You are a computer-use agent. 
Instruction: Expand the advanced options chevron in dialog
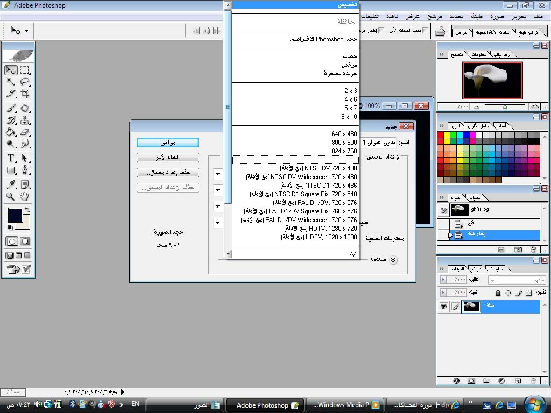click(x=393, y=260)
